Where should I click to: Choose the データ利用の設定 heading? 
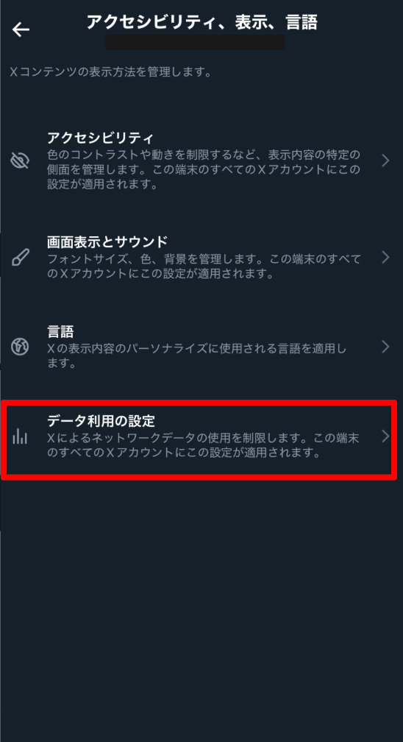tap(101, 420)
